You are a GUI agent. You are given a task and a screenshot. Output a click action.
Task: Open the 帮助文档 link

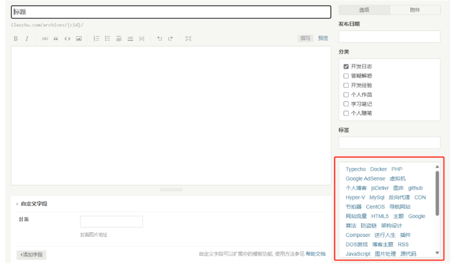(x=316, y=254)
